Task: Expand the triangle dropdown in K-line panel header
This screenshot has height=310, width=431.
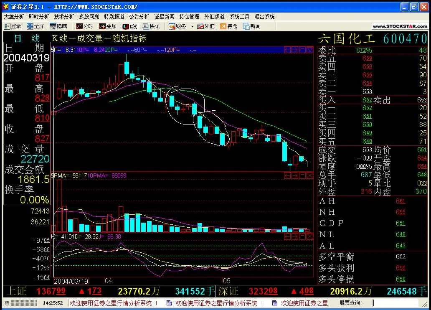Action: tap(309, 50)
